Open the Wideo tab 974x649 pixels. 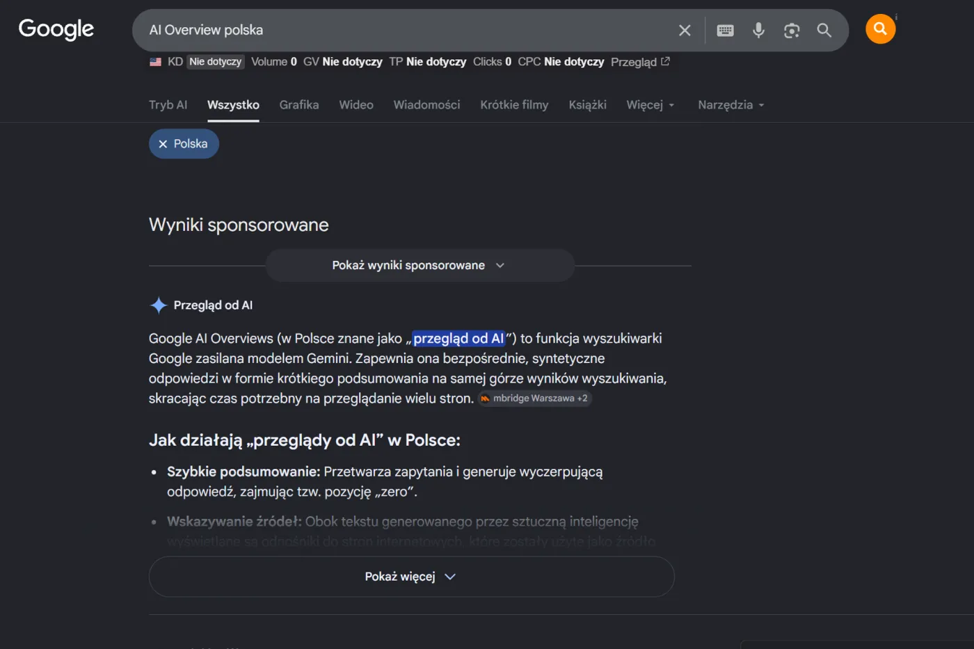click(356, 105)
